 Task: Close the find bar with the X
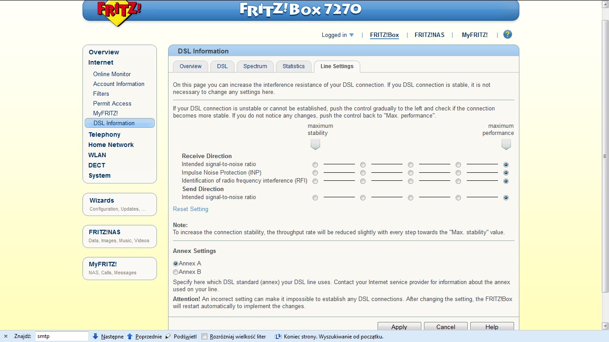click(x=6, y=336)
